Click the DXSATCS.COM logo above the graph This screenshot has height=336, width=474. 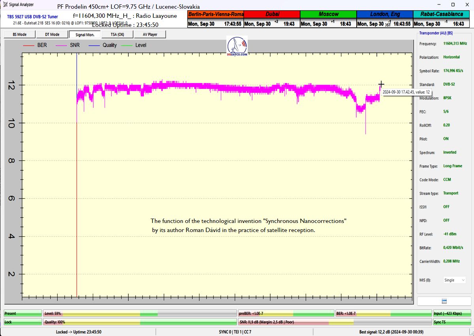237,46
